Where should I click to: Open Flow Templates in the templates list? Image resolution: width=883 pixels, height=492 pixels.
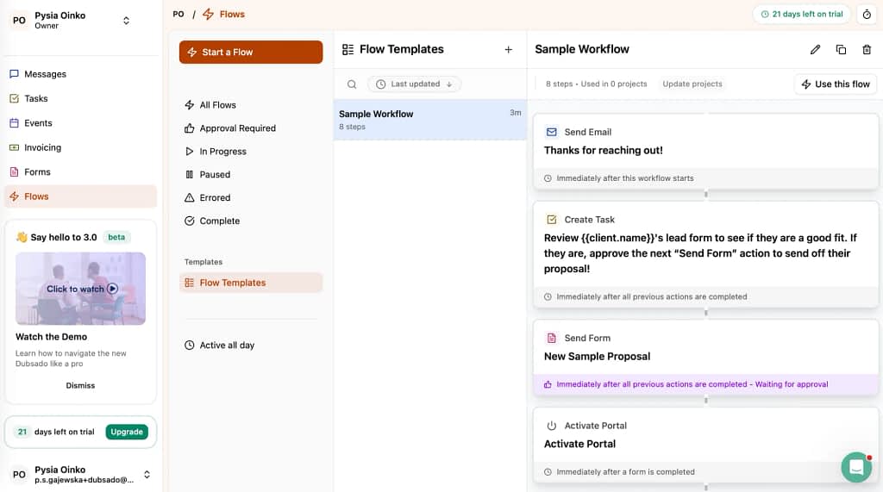click(251, 283)
